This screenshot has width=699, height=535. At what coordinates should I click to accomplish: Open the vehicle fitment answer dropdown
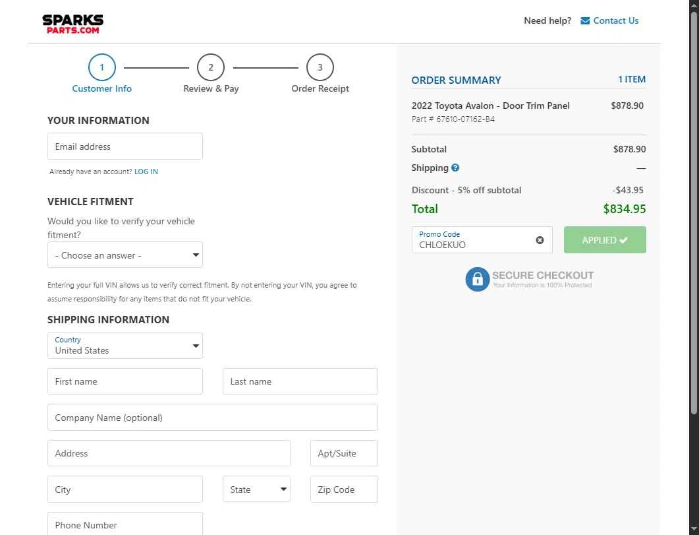coord(125,255)
